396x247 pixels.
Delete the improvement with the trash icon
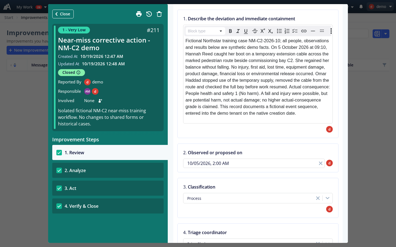(159, 14)
